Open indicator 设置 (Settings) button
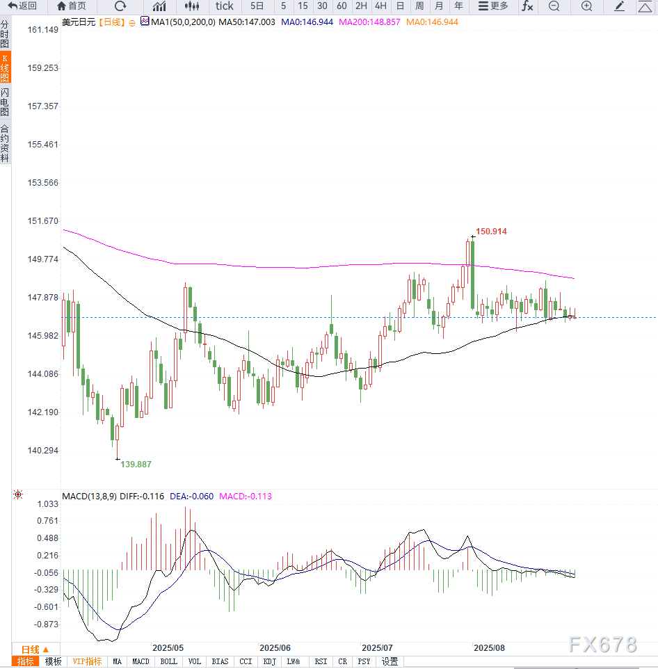Viewport: 658px width, 669px height. click(390, 661)
